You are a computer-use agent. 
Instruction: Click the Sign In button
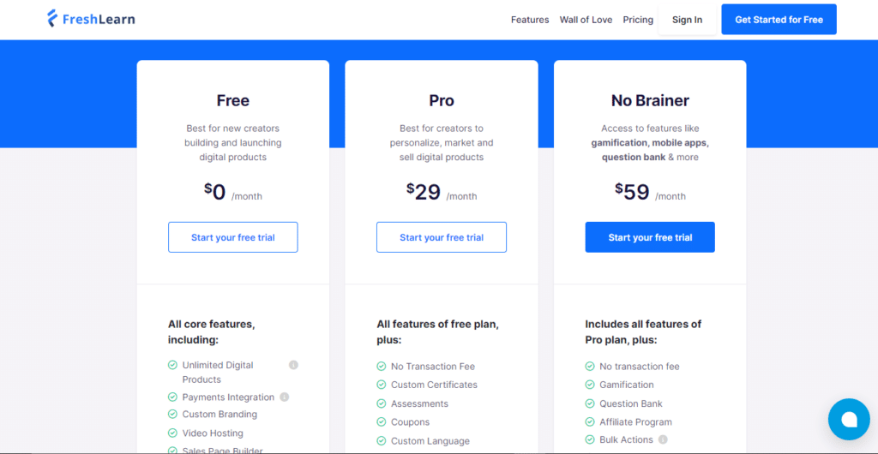point(687,20)
